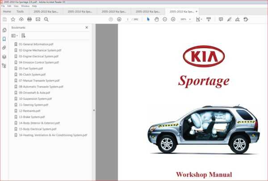Open bookmark 07-Manual Transaxle System.pdf
The height and width of the screenshot is (181, 268).
click(x=39, y=81)
